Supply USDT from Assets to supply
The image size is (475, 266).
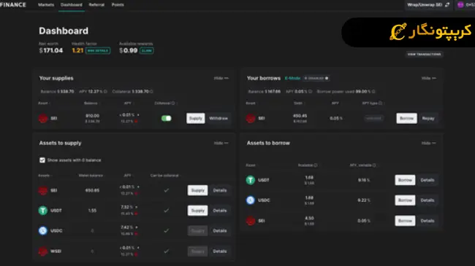click(x=197, y=211)
